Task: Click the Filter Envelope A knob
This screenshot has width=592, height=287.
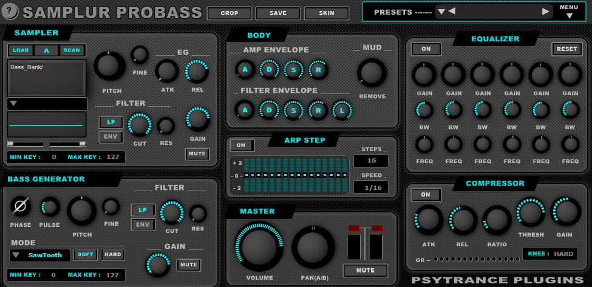Action: coord(245,110)
